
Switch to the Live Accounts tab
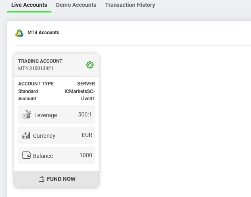point(29,5)
